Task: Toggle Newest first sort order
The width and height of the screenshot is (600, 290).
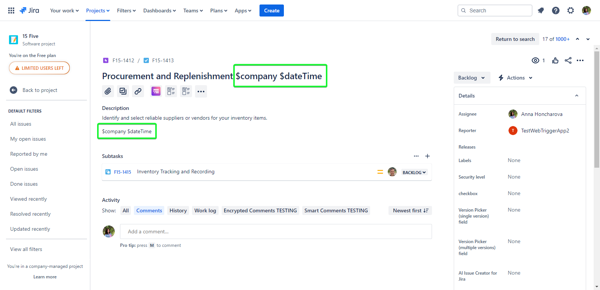Action: [410, 210]
